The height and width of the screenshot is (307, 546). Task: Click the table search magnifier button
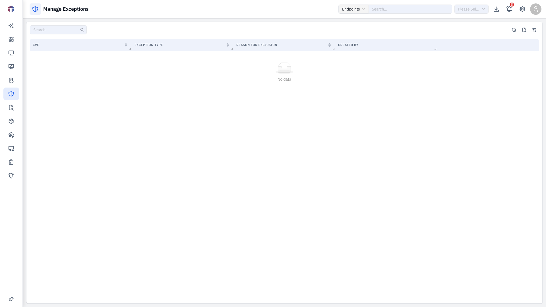82,30
